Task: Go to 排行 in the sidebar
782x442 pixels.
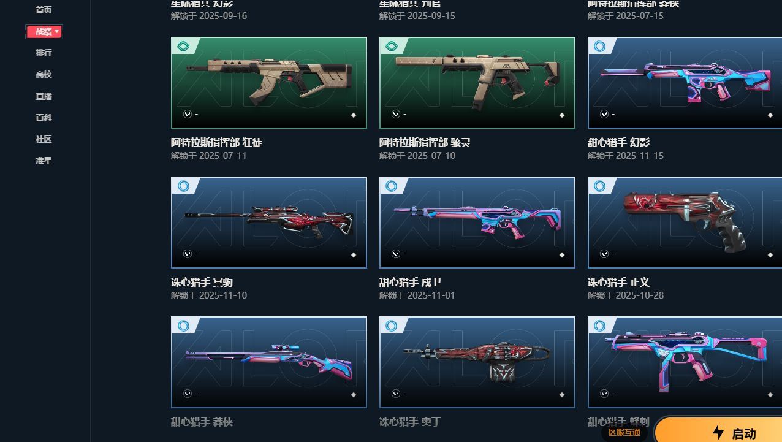Action: pos(44,53)
